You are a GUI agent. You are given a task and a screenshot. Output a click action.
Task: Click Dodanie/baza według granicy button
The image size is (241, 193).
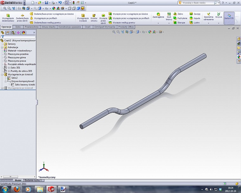tap(45, 23)
